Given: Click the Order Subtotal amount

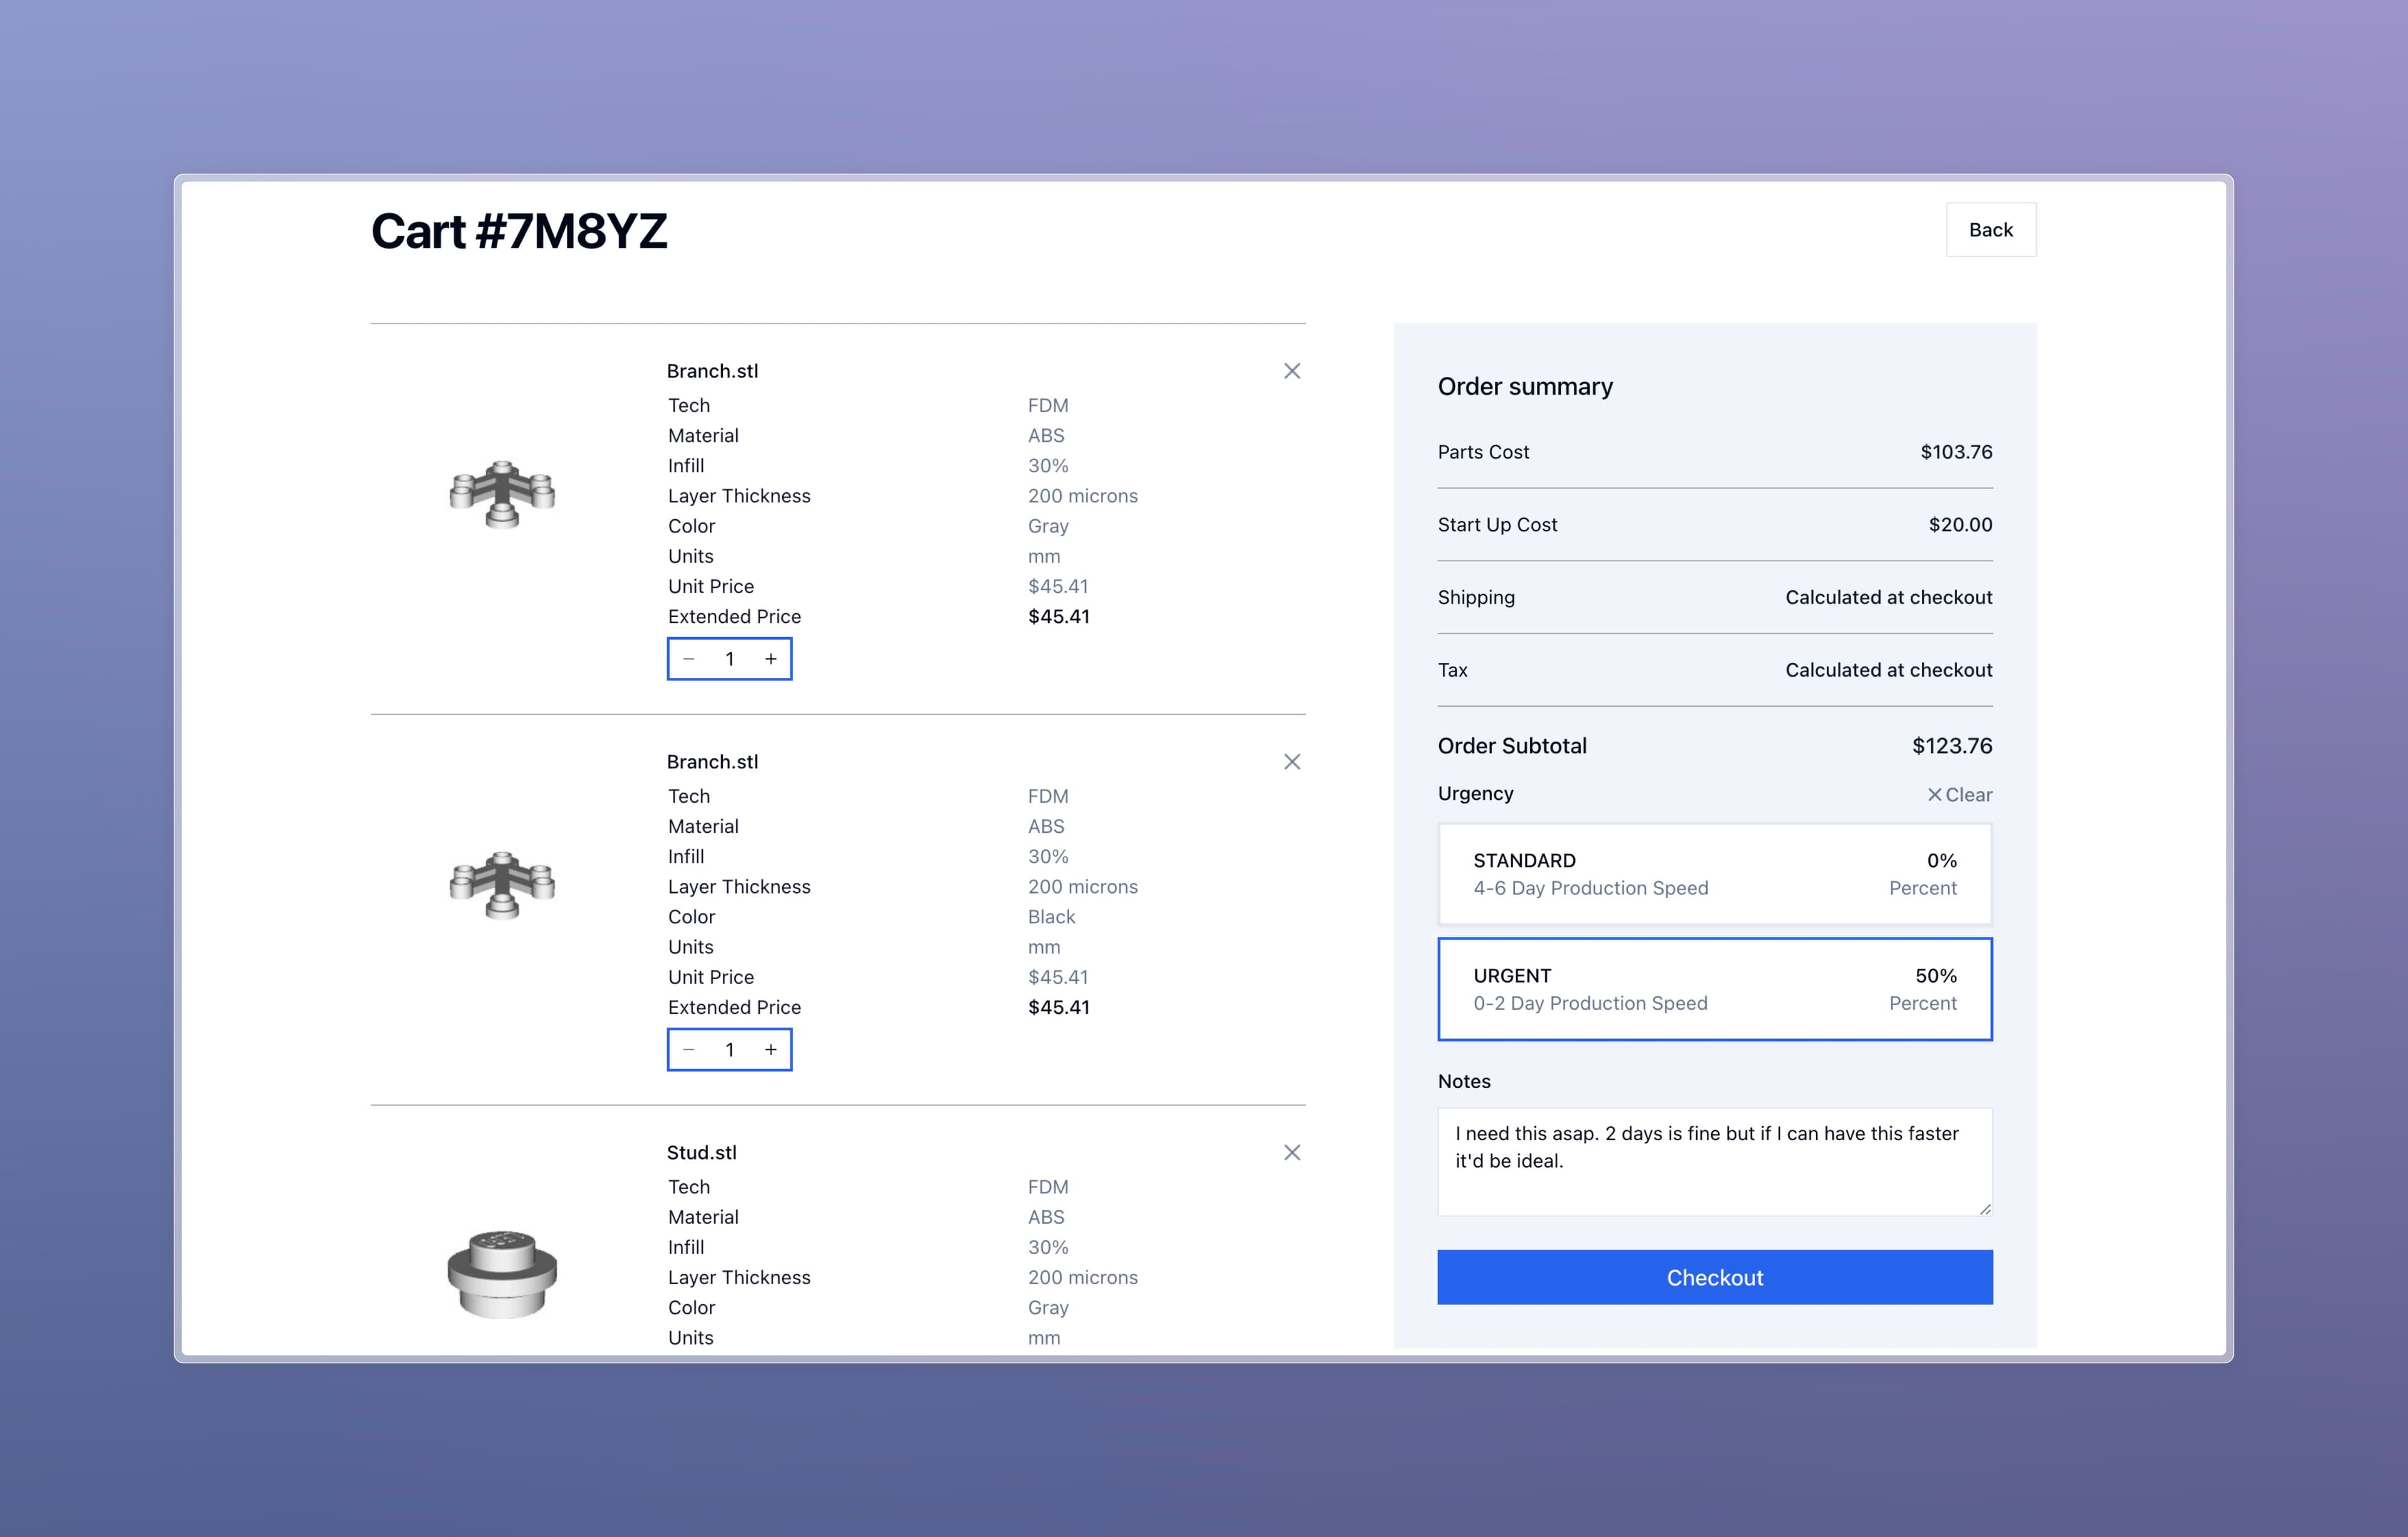Looking at the screenshot, I should (x=1950, y=746).
